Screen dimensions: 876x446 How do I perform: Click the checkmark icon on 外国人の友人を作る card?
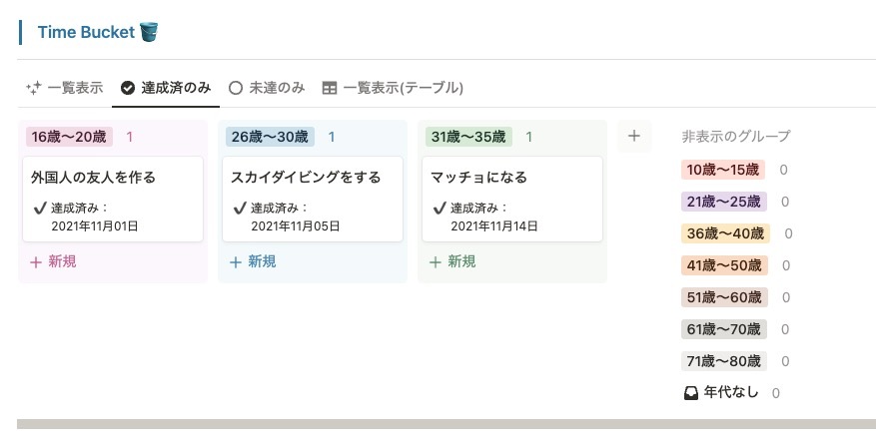(41, 209)
